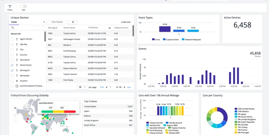Toggle the Network Request legend swatch

[x=183, y=40]
